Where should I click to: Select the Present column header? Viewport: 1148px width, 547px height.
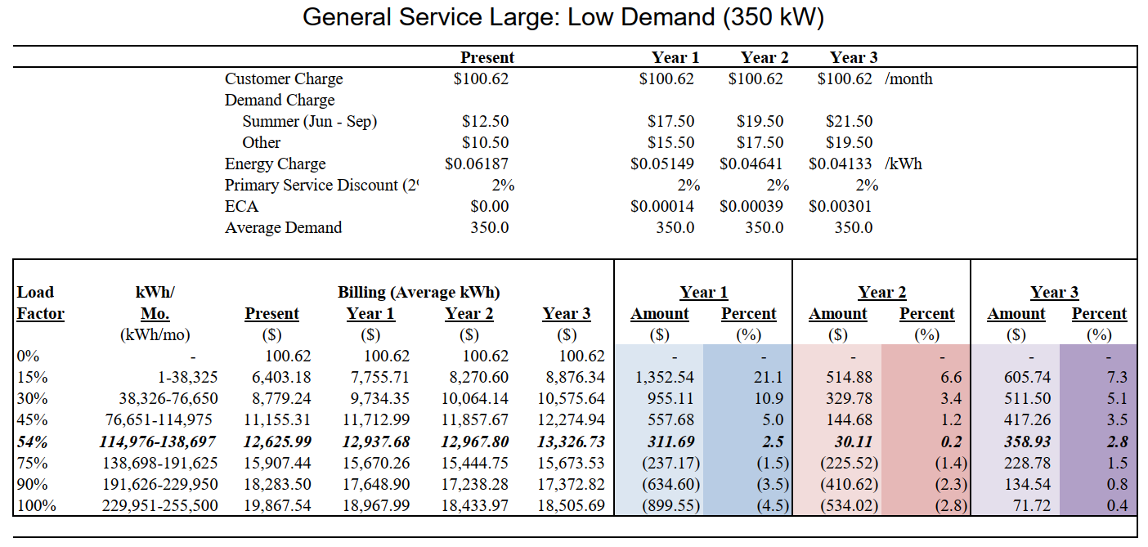click(487, 57)
